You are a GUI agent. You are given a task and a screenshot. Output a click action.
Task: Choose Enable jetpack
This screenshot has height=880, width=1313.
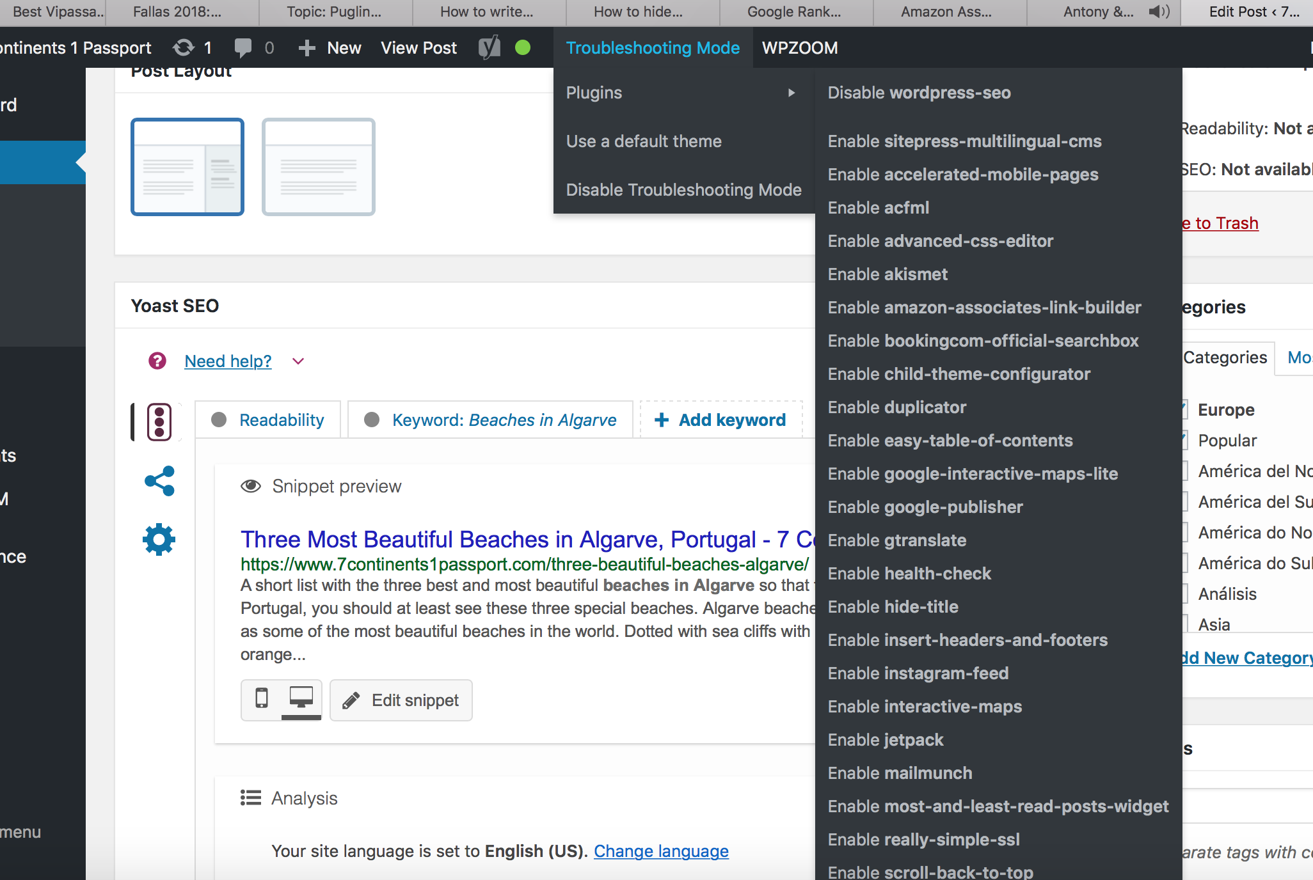886,740
